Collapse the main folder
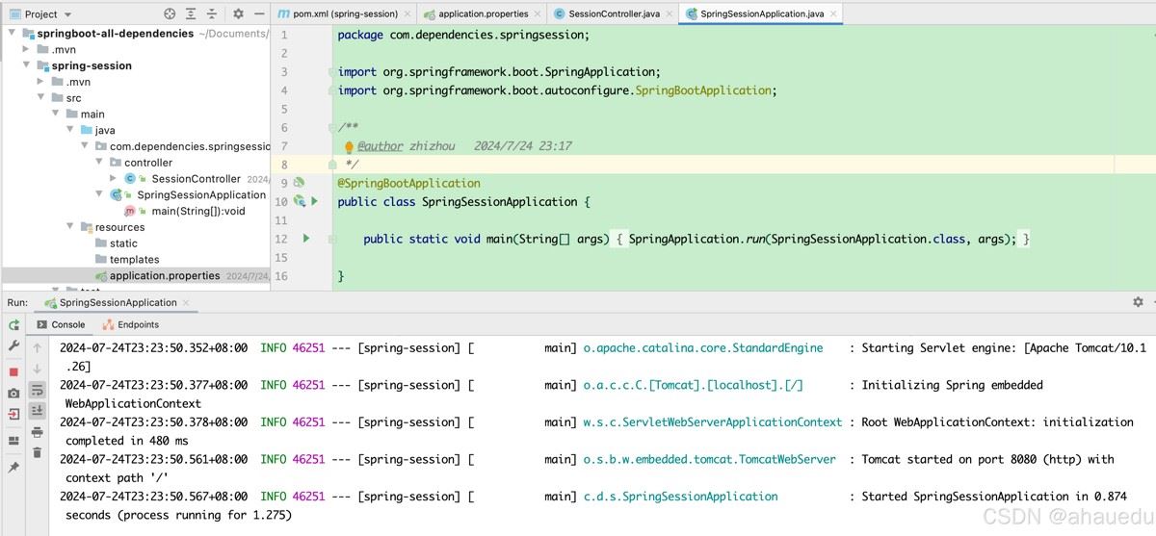Image resolution: width=1156 pixels, height=536 pixels. [x=56, y=114]
